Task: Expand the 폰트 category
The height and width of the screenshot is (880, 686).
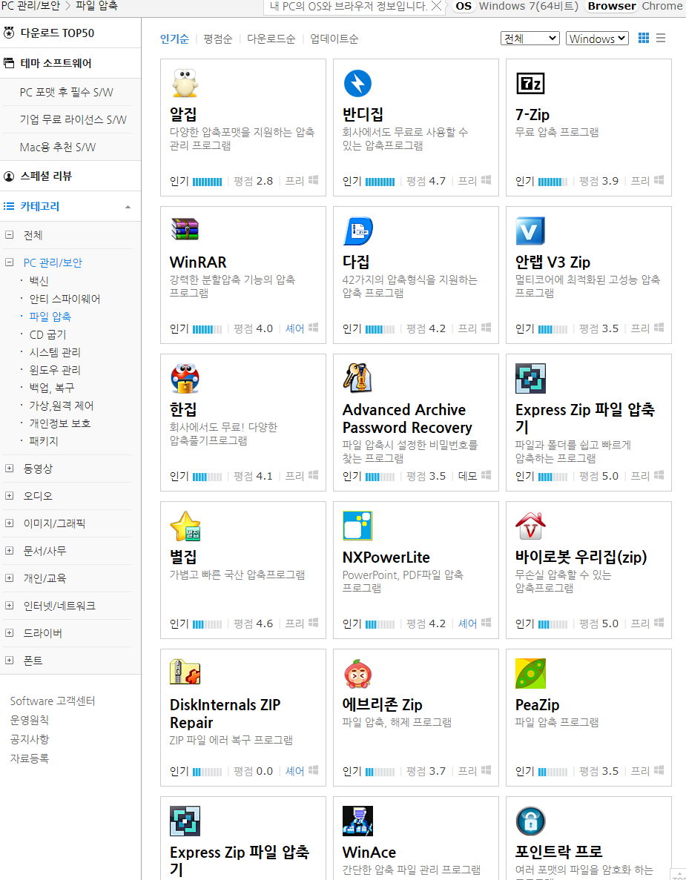Action: tap(9, 661)
